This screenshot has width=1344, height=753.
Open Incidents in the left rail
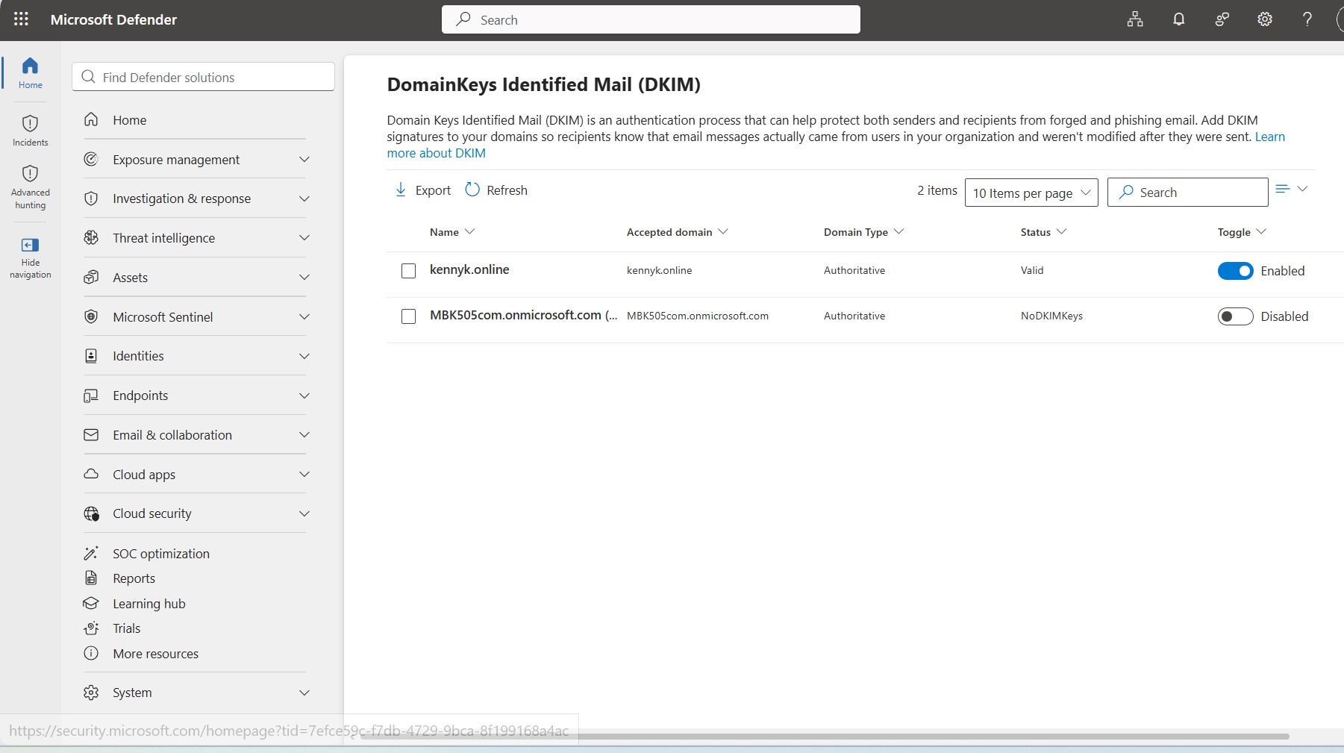pyautogui.click(x=31, y=131)
